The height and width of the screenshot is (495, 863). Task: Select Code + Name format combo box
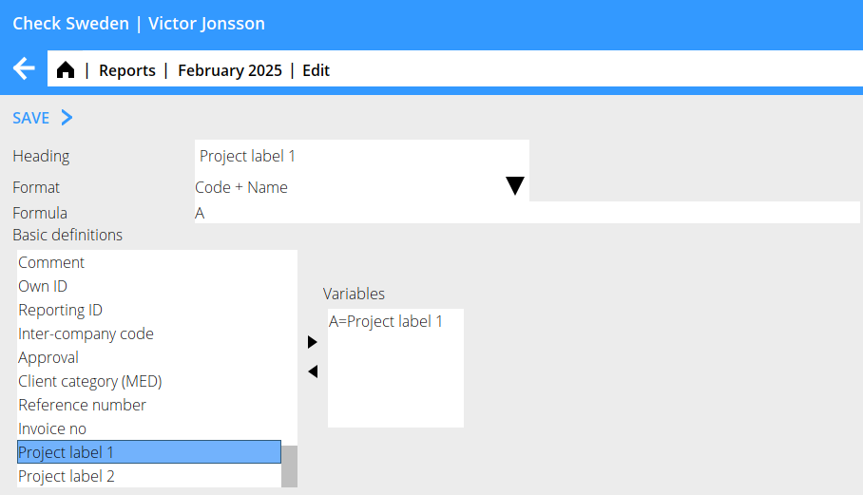(x=352, y=187)
